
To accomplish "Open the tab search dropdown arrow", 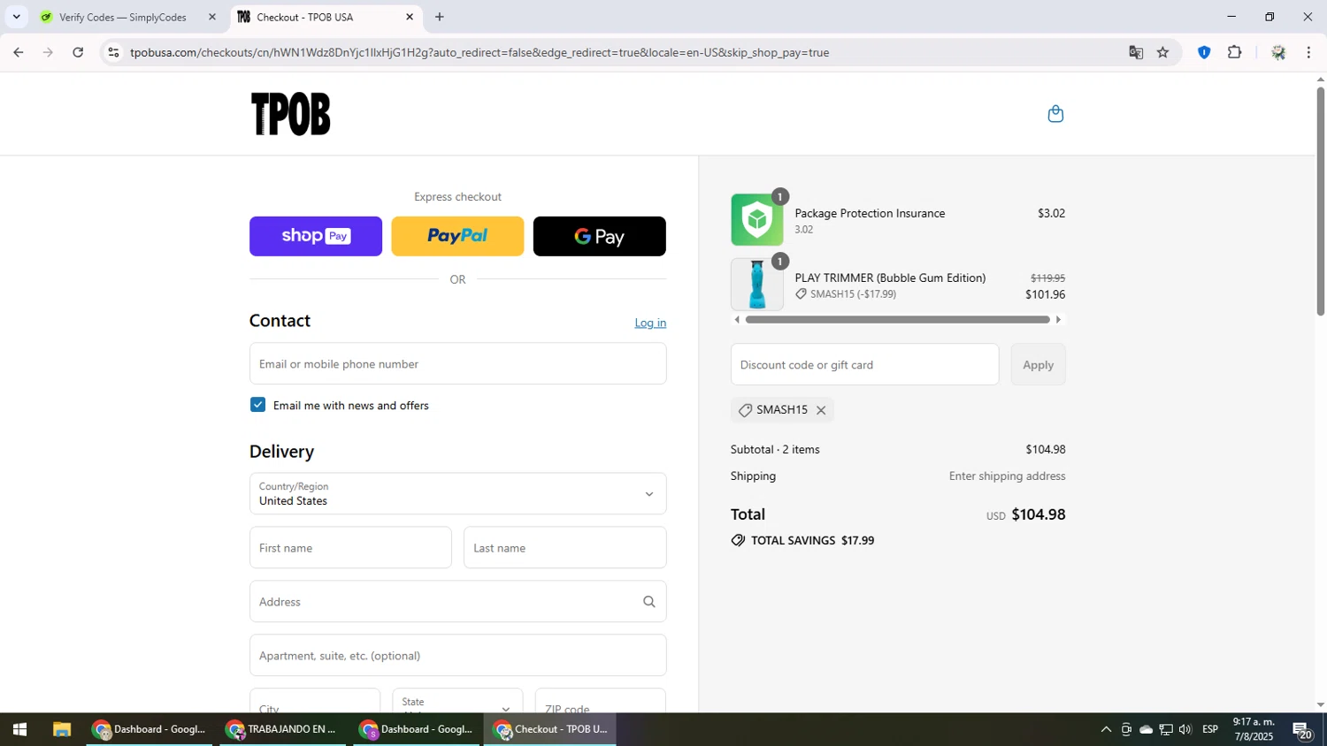I will (x=16, y=17).
